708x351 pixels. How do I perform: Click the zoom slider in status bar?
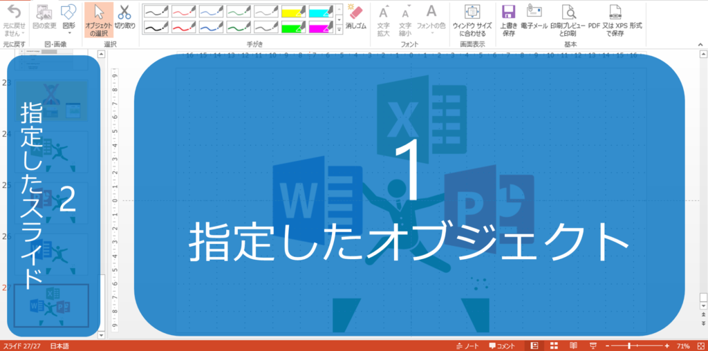(x=629, y=345)
